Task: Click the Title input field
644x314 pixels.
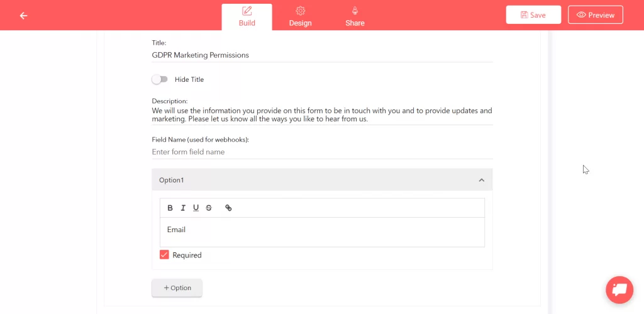Action: (321, 55)
